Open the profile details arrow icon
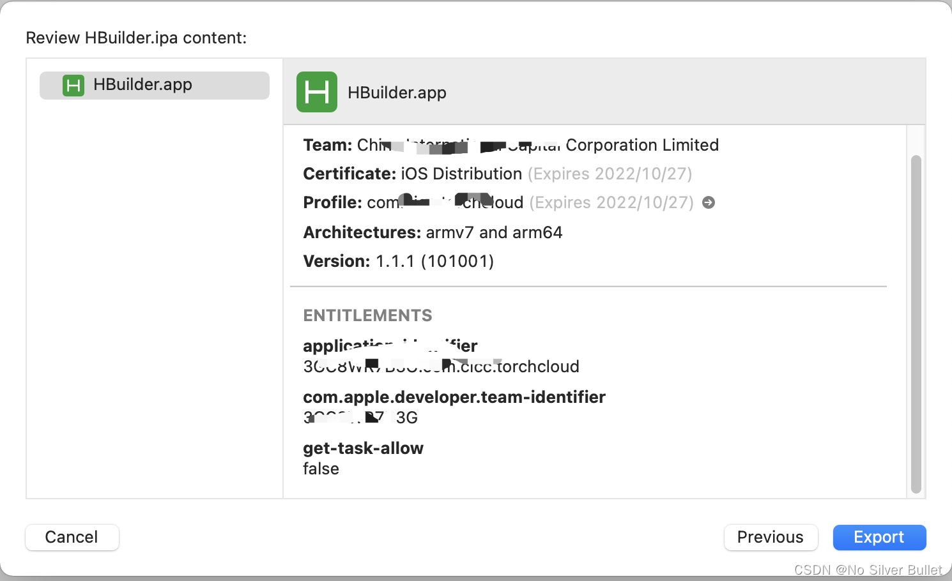Image resolution: width=952 pixels, height=581 pixels. point(709,202)
